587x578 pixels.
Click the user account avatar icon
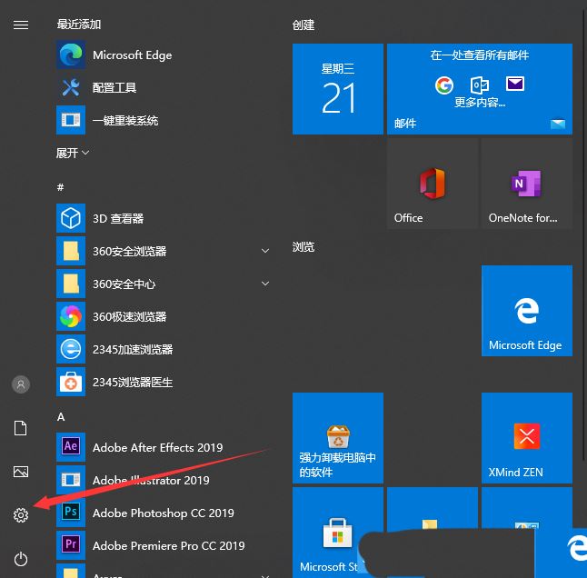(21, 384)
